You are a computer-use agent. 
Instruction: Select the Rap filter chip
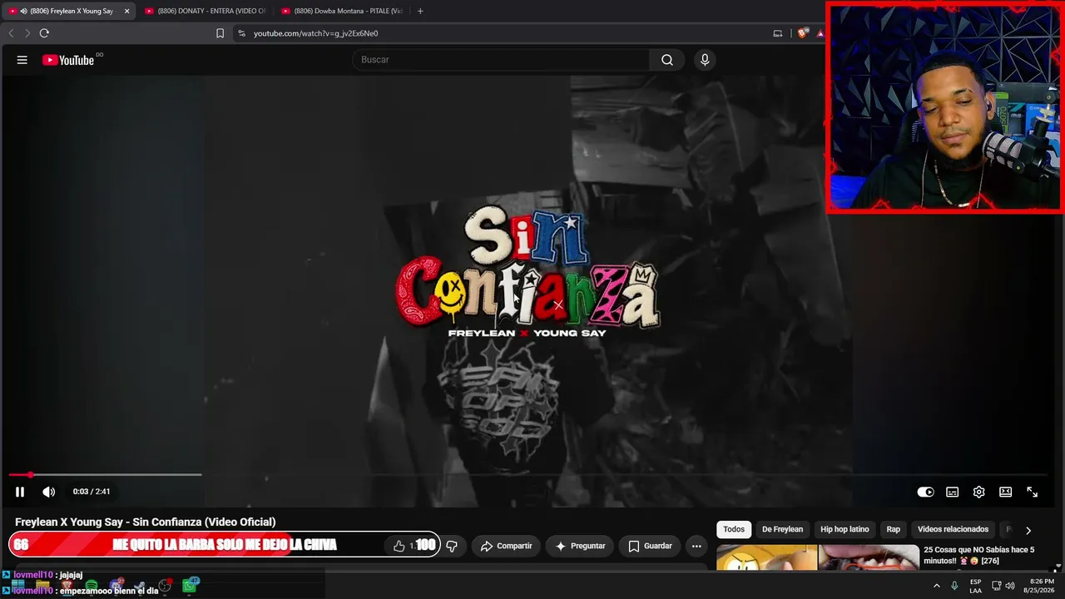point(893,529)
